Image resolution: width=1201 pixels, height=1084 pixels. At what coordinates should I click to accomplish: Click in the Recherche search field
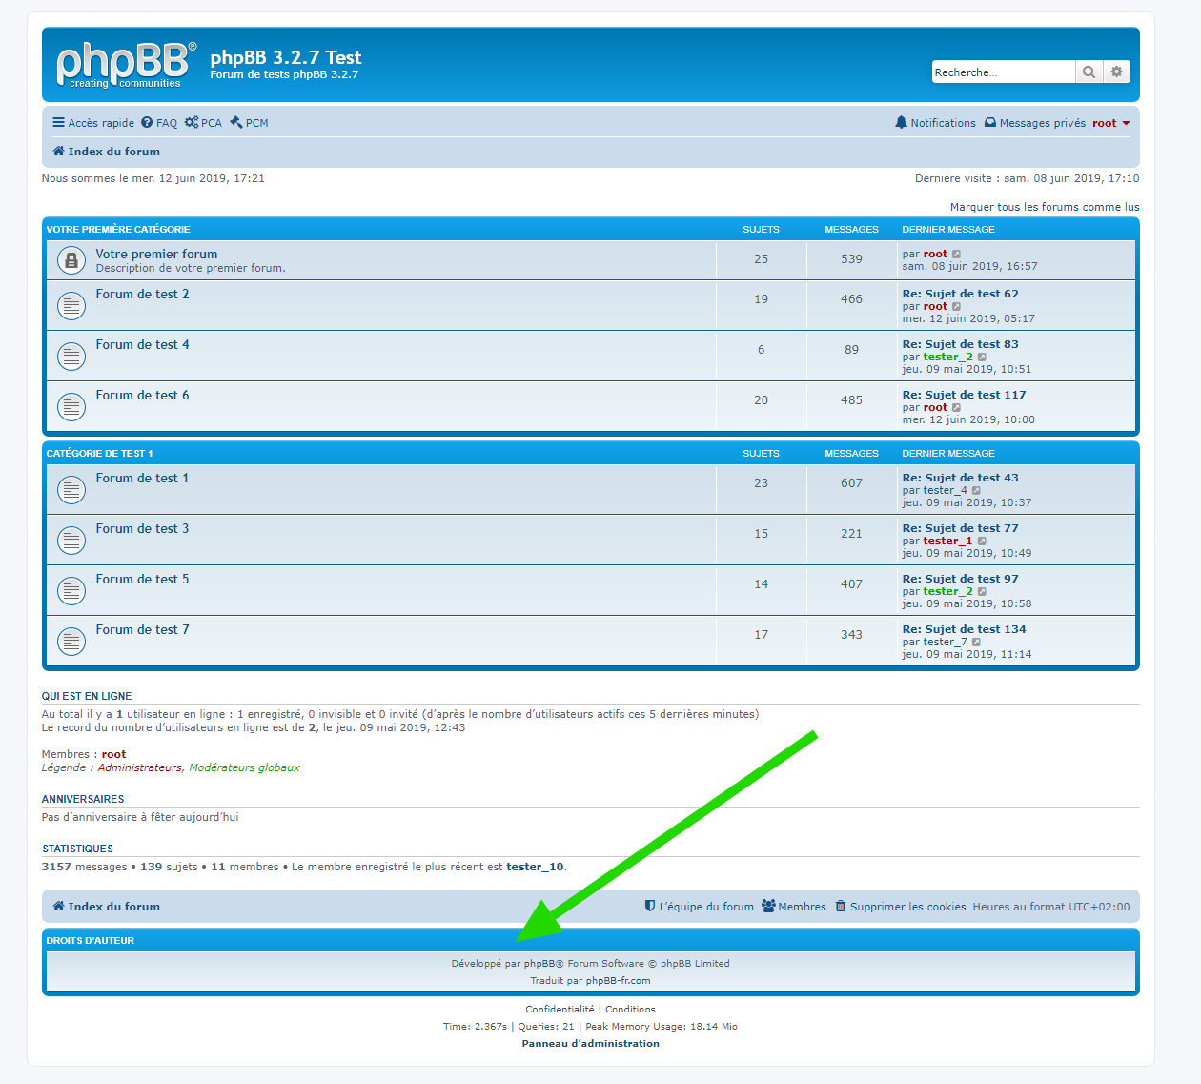(x=1002, y=72)
